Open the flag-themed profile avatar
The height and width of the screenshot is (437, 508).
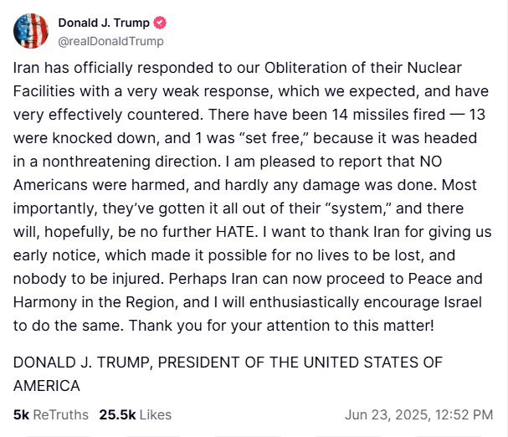tap(31, 31)
